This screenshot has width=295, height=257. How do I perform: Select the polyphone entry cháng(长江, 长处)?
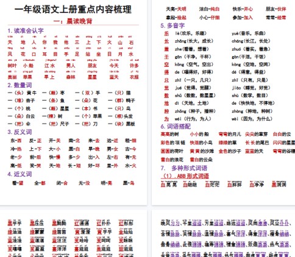251,41
